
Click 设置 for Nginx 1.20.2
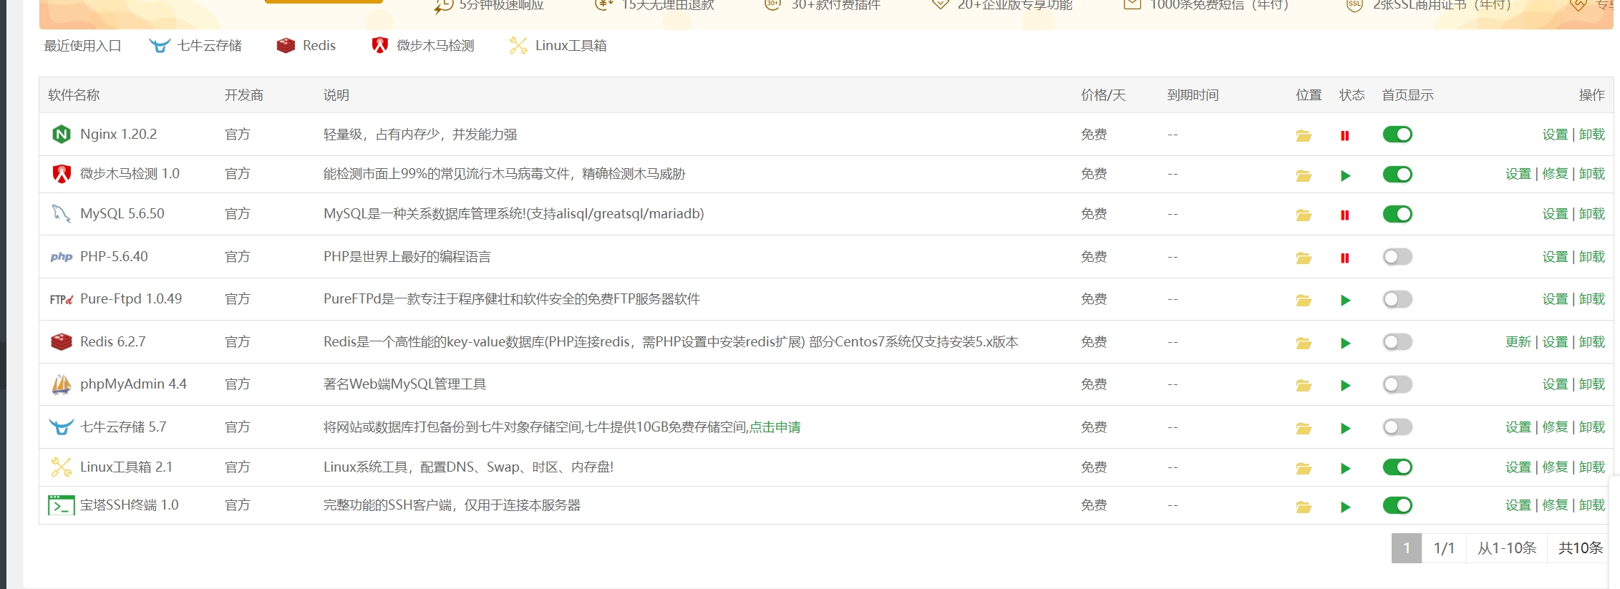1555,135
